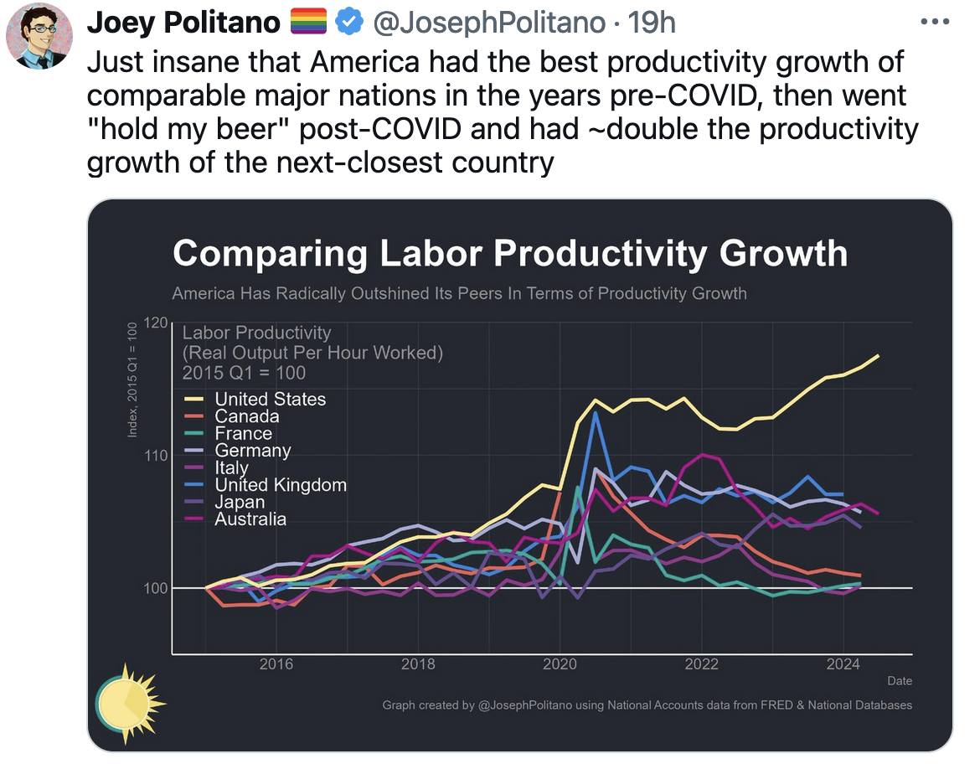Click the 2024 x-axis label
Viewport: 980px width, 764px height.
point(843,665)
